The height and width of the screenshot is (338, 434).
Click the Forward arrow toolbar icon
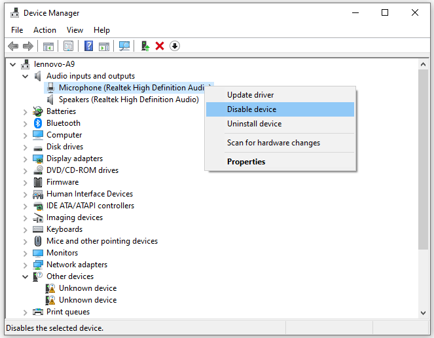tap(28, 46)
